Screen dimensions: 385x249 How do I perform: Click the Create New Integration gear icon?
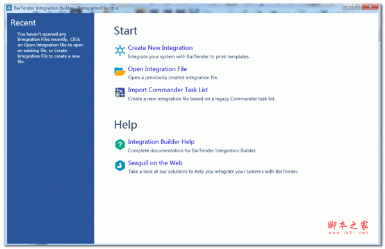click(120, 51)
